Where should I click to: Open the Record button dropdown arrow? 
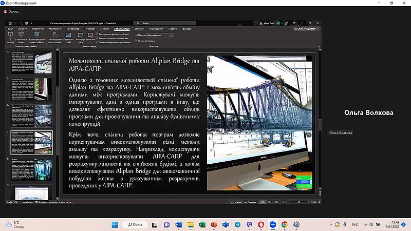(90, 42)
